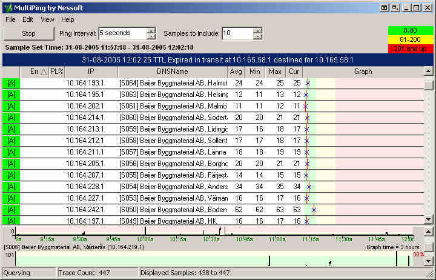
Task: Click the down arrow of table scrollbar
Action: pyautogui.click(x=429, y=219)
